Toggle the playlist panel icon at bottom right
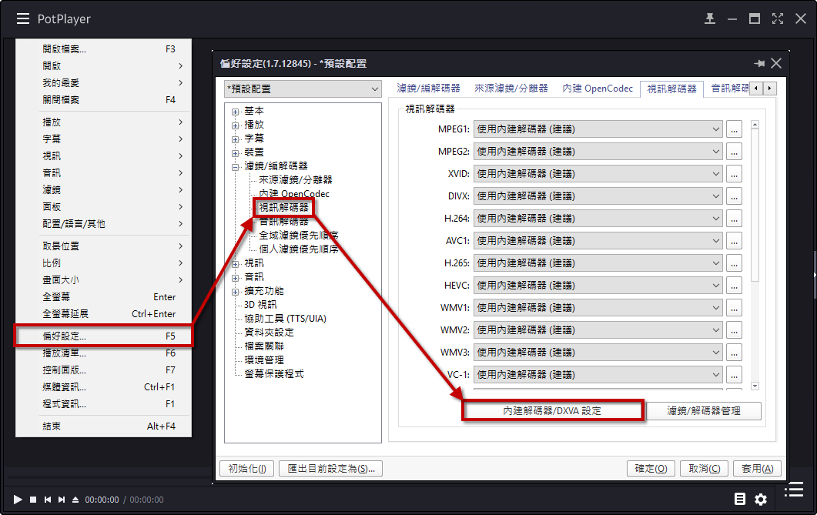This screenshot has width=817, height=515. point(794,490)
